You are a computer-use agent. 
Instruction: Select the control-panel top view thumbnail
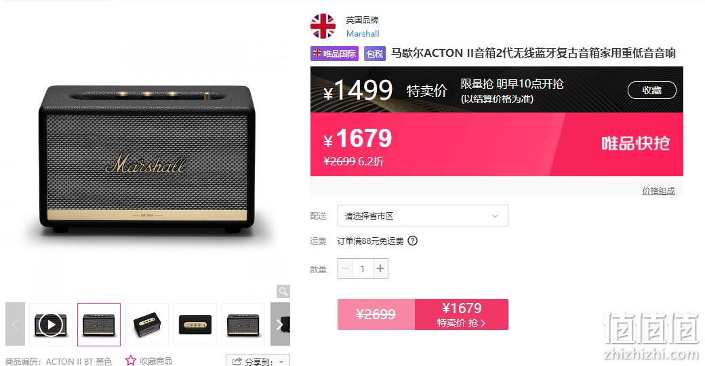pos(195,325)
